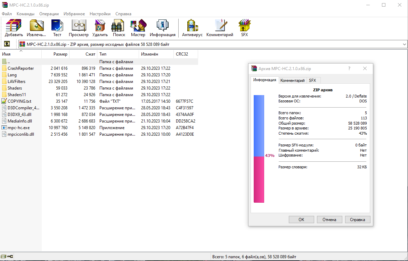408x261 pixels.
Task: Click status bar total files summary
Action: 254,256
